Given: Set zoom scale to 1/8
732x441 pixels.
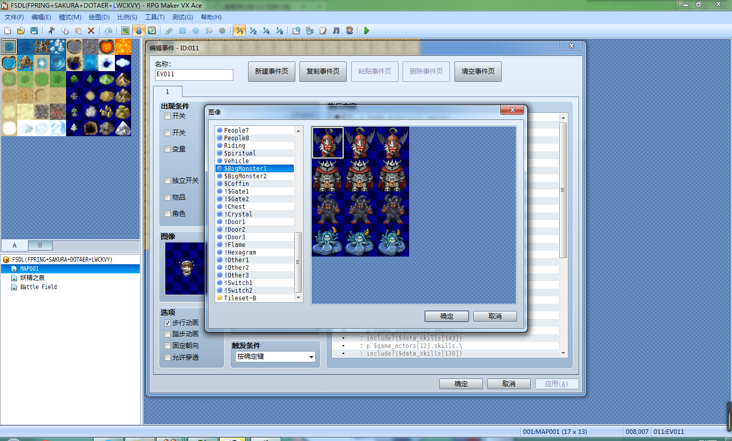Looking at the screenshot, I should click(279, 30).
